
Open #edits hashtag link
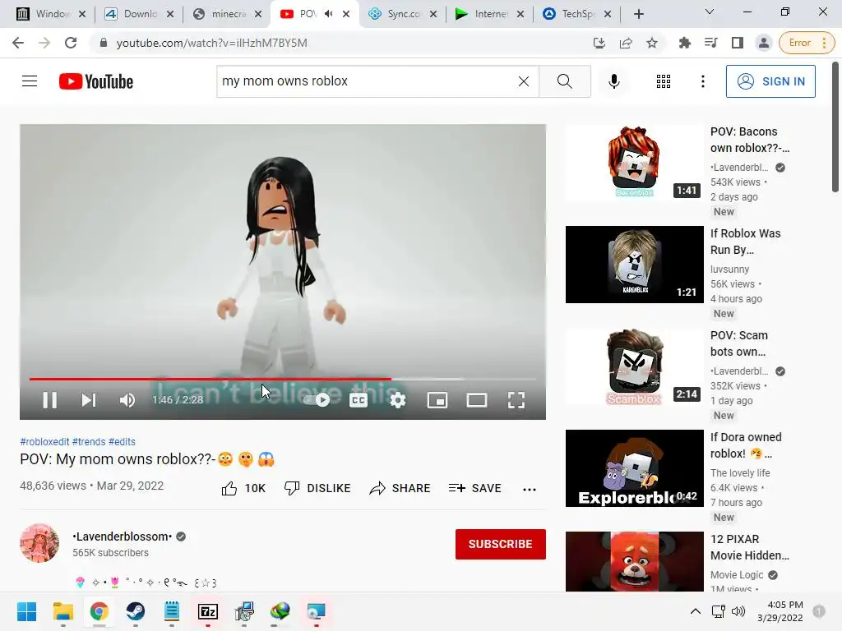coord(122,441)
